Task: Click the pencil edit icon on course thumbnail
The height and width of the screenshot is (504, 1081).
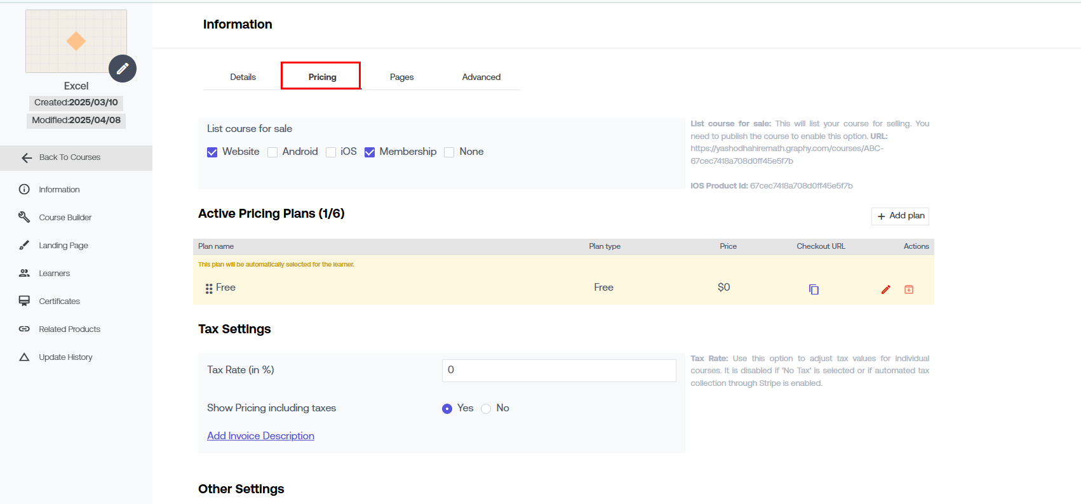Action: 123,69
